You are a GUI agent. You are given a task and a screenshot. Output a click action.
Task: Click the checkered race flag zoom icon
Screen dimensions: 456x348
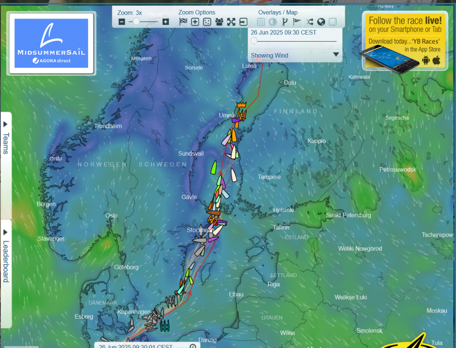pos(183,22)
